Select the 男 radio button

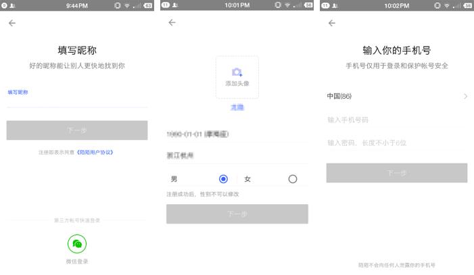click(x=223, y=179)
